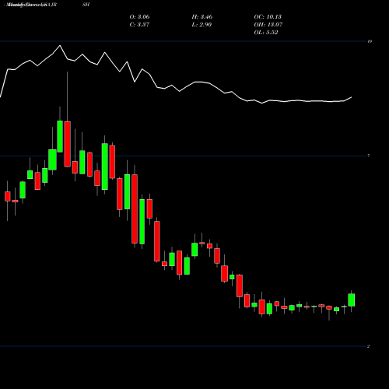Screen dimensions: 389x389
Task: Click the '2' price axis label
Action: (368, 346)
